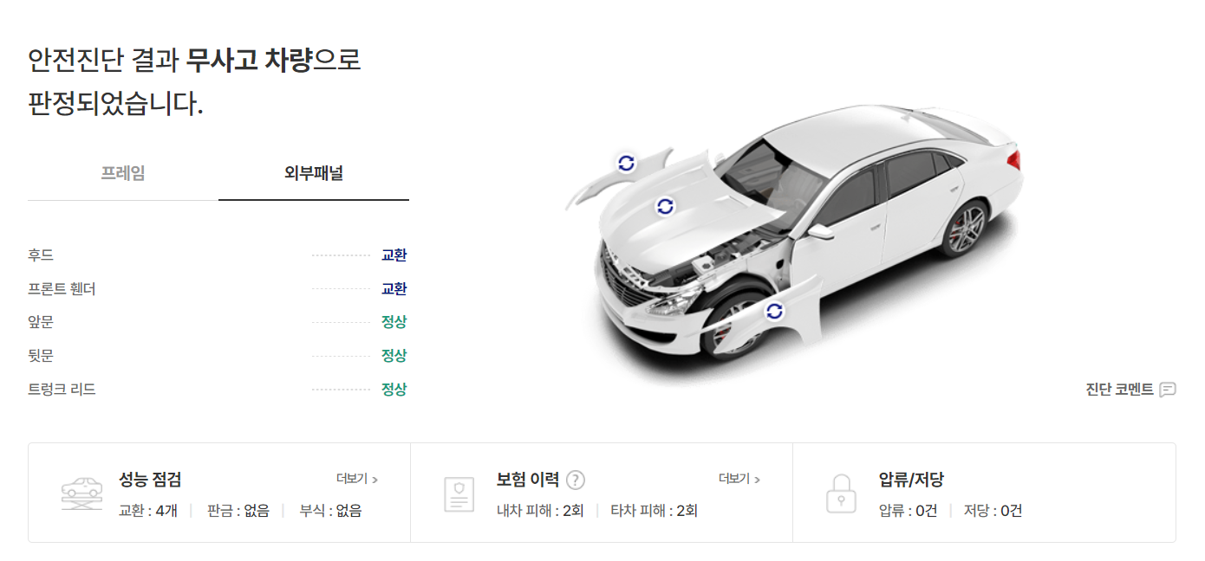
Task: Click the car lift icon beside 성능 점검
Action: pyautogui.click(x=81, y=493)
